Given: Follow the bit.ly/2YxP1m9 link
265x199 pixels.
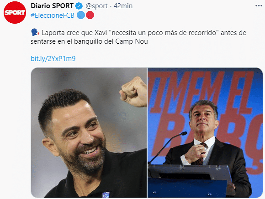Looking at the screenshot, I should click(53, 59).
